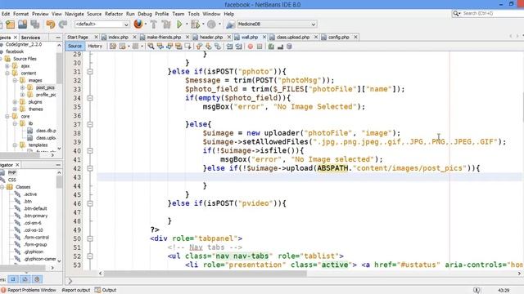Open Run button dropdown arrow
Image resolution: width=524 pixels, height=294 pixels.
(187, 24)
